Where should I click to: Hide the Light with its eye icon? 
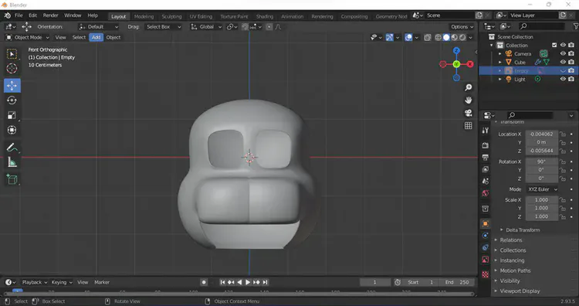563,79
